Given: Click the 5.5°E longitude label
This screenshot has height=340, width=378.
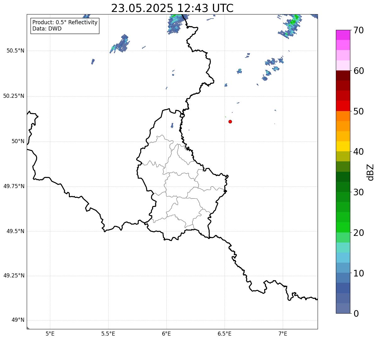Looking at the screenshot, I should coord(108,333).
